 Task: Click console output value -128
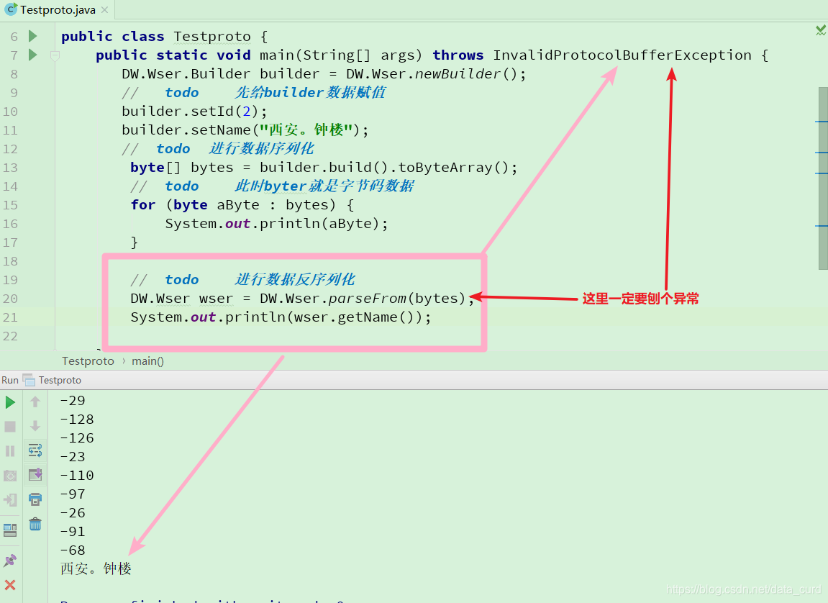[77, 420]
